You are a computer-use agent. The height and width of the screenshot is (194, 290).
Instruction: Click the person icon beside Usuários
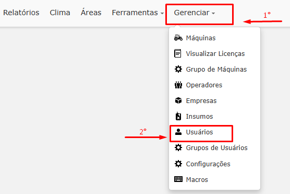coord(178,132)
